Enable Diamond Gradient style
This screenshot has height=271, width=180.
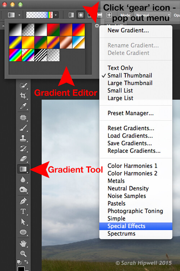click(x=109, y=15)
